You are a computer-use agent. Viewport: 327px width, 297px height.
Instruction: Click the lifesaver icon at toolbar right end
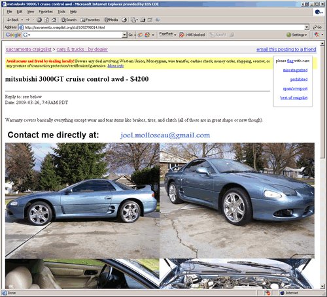317,35
